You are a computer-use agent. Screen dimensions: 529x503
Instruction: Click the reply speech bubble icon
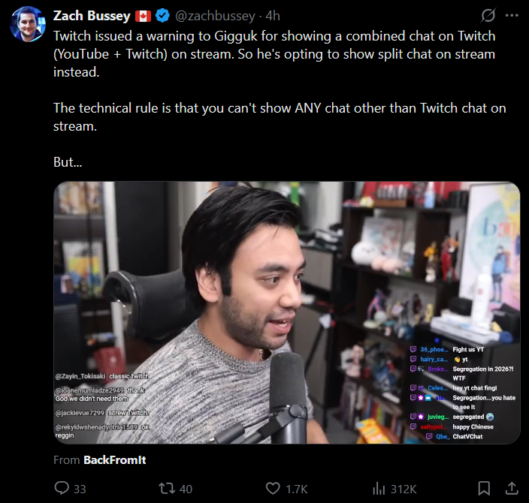pos(62,488)
